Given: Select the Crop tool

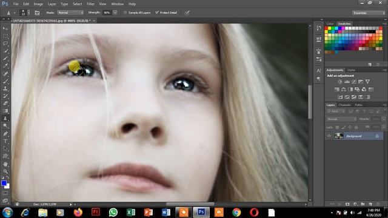Looking at the screenshot, I should point(5,59).
